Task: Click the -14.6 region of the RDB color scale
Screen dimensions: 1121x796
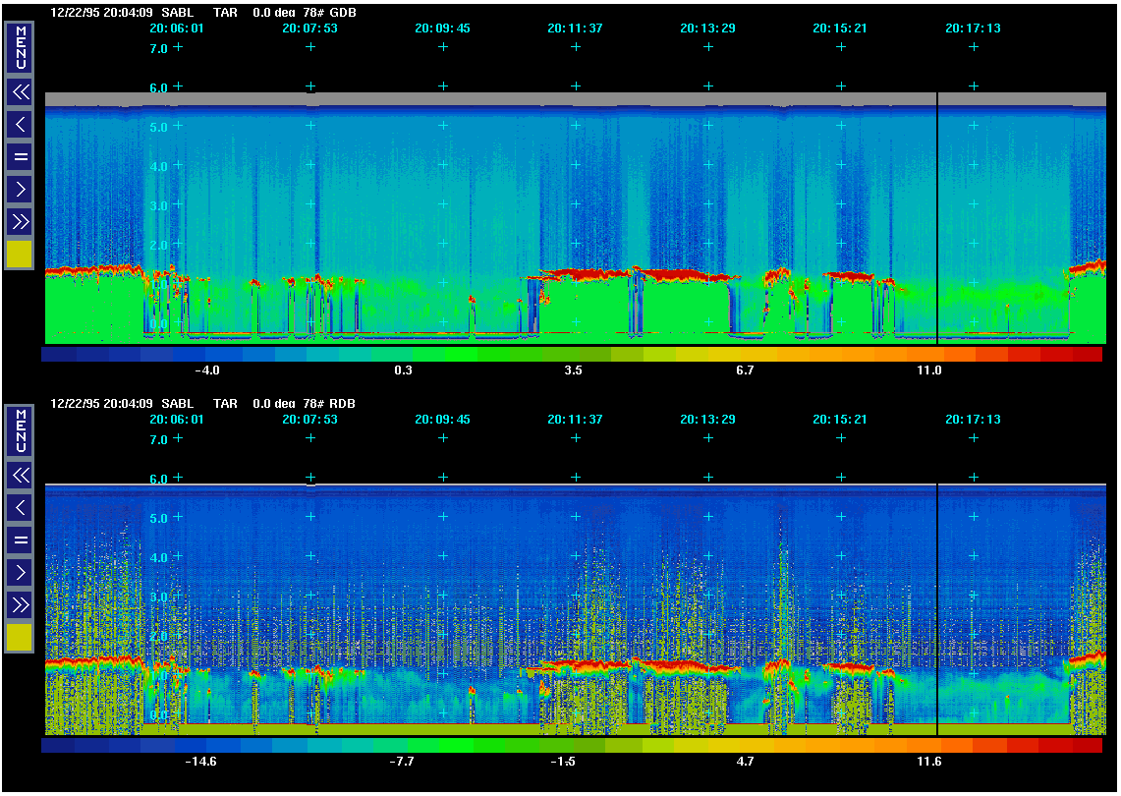Action: (201, 746)
